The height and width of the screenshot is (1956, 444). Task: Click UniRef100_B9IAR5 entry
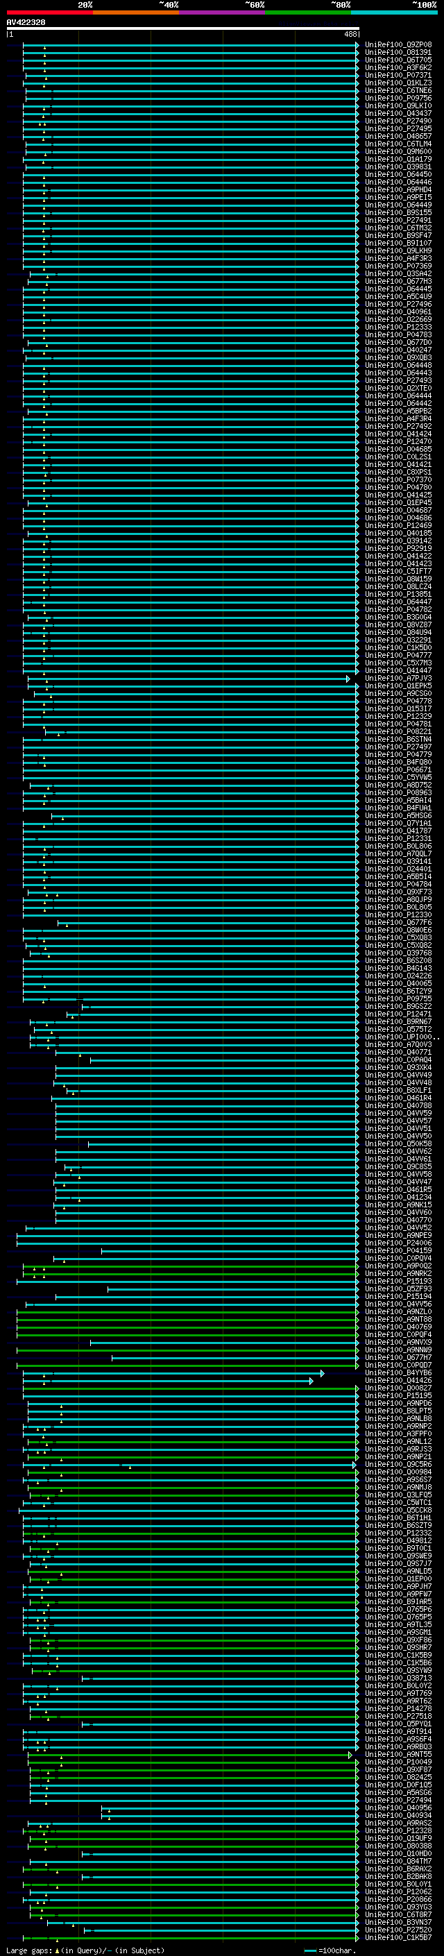398,1601
